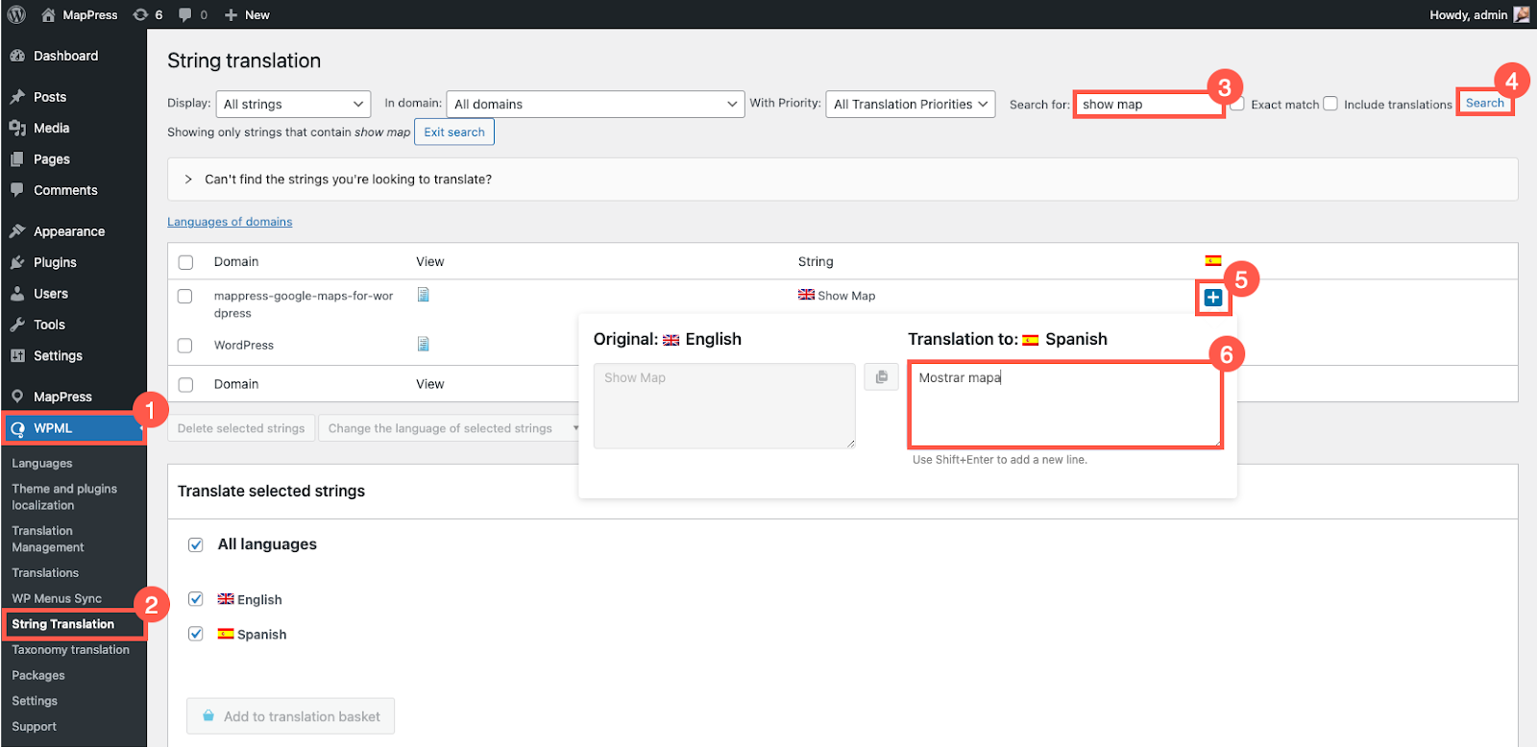
Task: Click the Spanish translation text area
Action: 1065,405
